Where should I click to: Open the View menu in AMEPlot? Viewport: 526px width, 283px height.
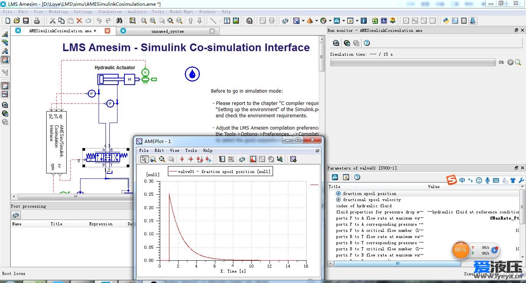click(174, 150)
